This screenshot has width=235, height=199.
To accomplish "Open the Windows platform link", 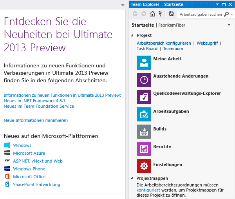I will coord(22,145).
